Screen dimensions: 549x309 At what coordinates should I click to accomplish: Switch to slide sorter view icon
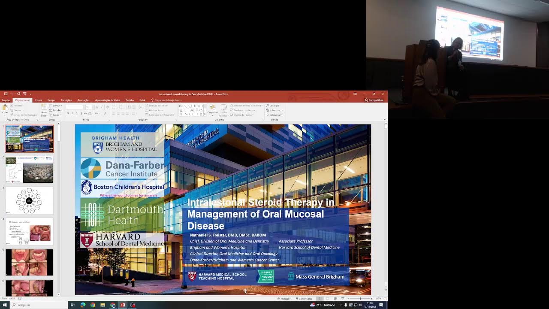[x=327, y=299]
